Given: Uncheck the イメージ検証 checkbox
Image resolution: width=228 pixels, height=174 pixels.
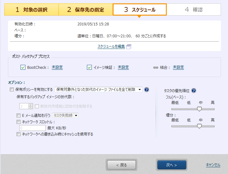Looking at the screenshot, I should [x=89, y=68].
